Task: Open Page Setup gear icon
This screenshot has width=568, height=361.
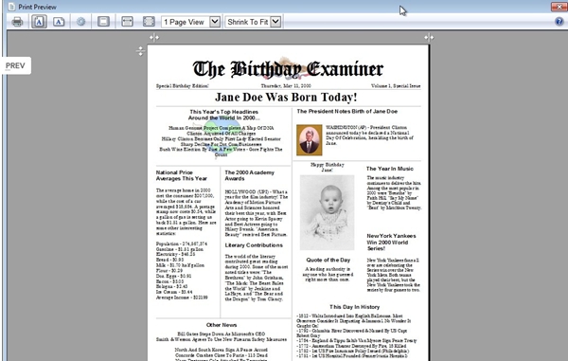Action: (x=80, y=22)
